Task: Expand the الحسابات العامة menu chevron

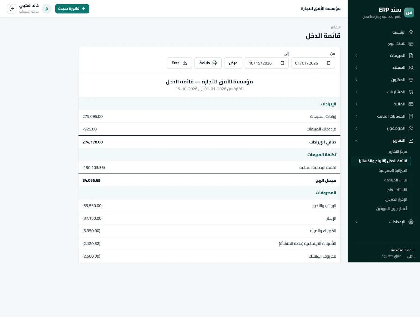Action: coord(356,116)
